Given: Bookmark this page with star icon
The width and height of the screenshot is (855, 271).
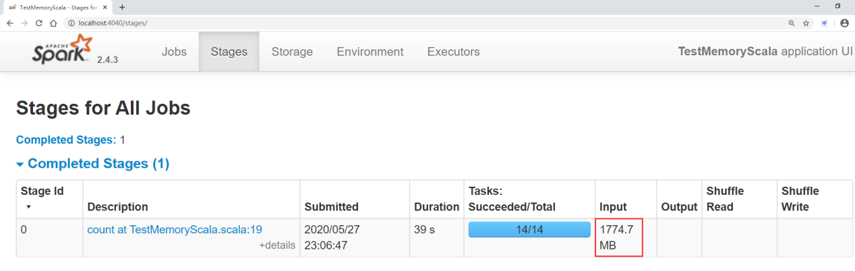Looking at the screenshot, I should (x=806, y=23).
